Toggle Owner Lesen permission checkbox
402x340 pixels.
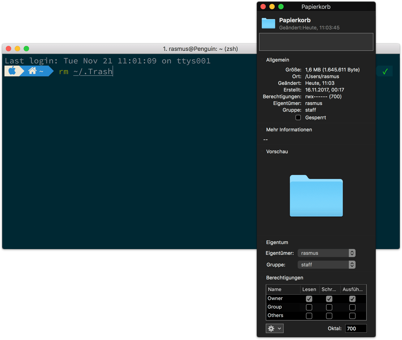(309, 299)
